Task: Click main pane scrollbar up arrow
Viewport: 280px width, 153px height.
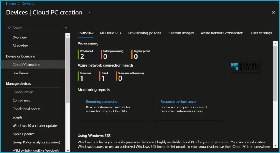Action: 275,43
